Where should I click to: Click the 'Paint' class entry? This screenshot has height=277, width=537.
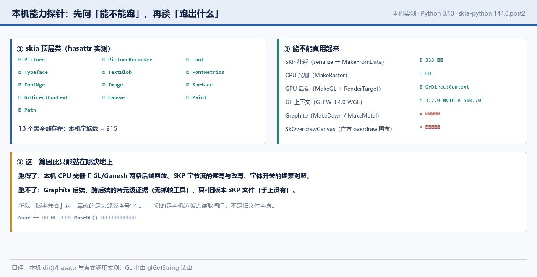point(197,97)
